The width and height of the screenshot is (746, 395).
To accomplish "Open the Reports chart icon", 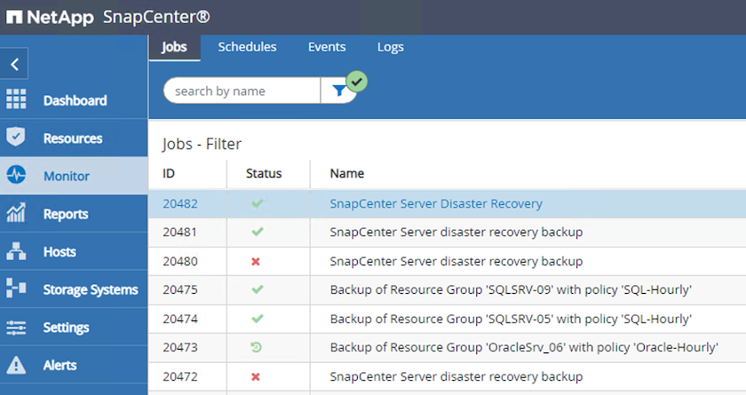I will [x=16, y=213].
